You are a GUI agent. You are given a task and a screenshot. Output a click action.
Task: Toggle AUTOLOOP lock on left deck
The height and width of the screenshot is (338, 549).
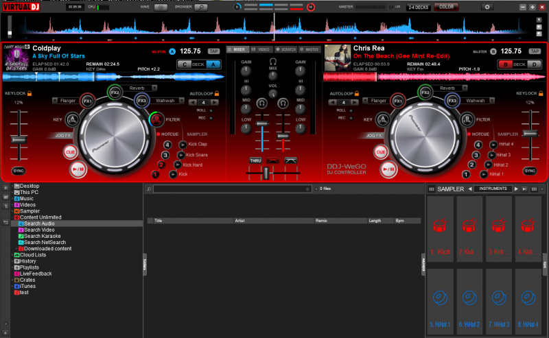[x=217, y=93]
